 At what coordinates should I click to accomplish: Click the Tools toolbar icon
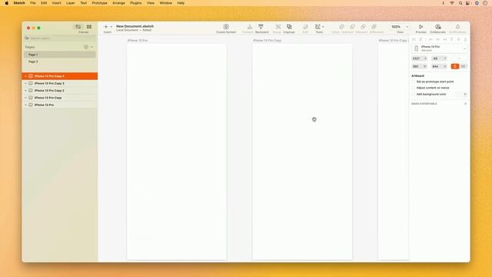[317, 27]
